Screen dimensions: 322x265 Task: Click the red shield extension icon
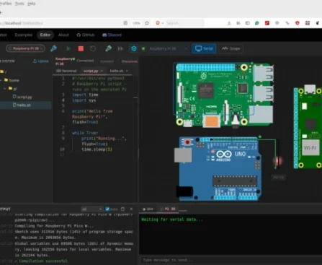point(298,23)
